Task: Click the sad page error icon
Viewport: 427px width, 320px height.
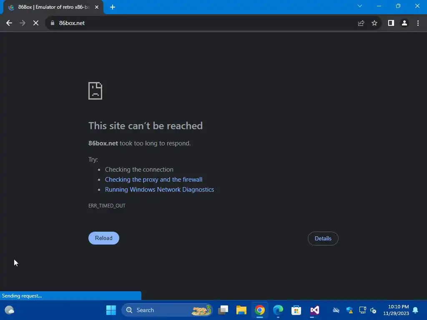Action: coord(95,91)
